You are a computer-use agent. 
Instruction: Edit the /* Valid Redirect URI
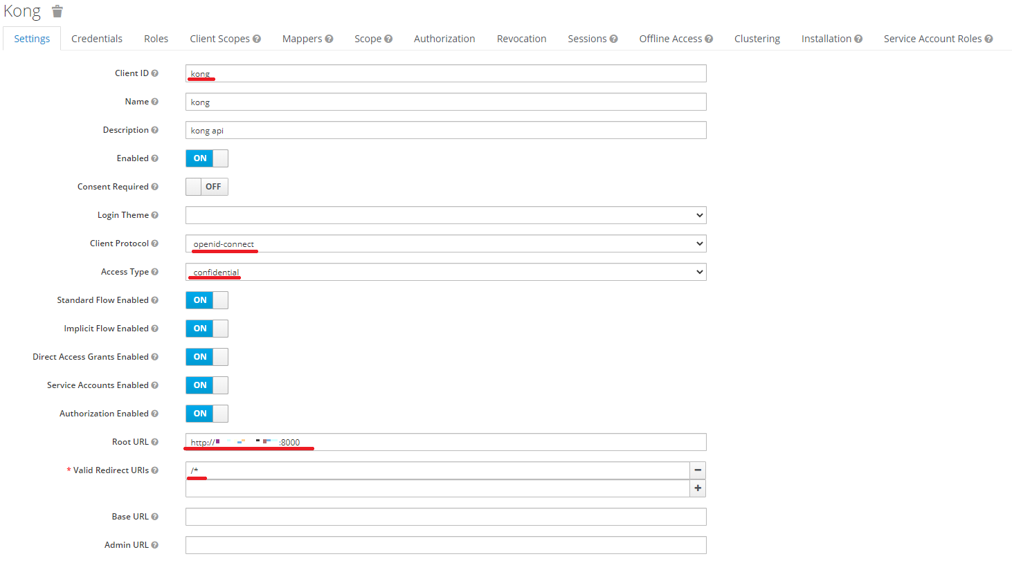pos(437,470)
